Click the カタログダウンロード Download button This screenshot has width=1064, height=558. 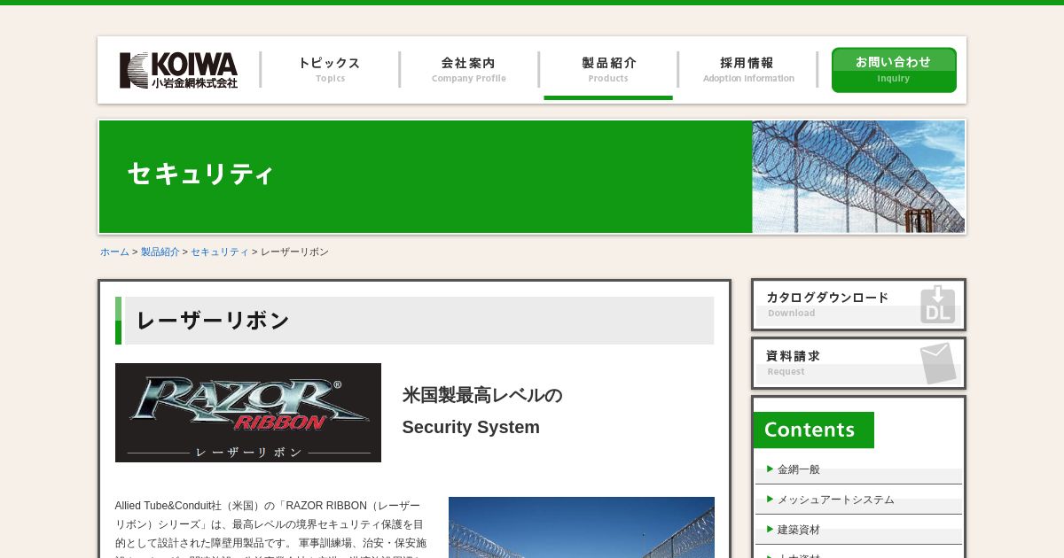[x=858, y=305]
